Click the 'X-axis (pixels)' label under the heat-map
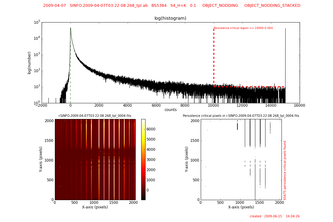The width and height of the screenshot is (333, 222). coord(95,207)
